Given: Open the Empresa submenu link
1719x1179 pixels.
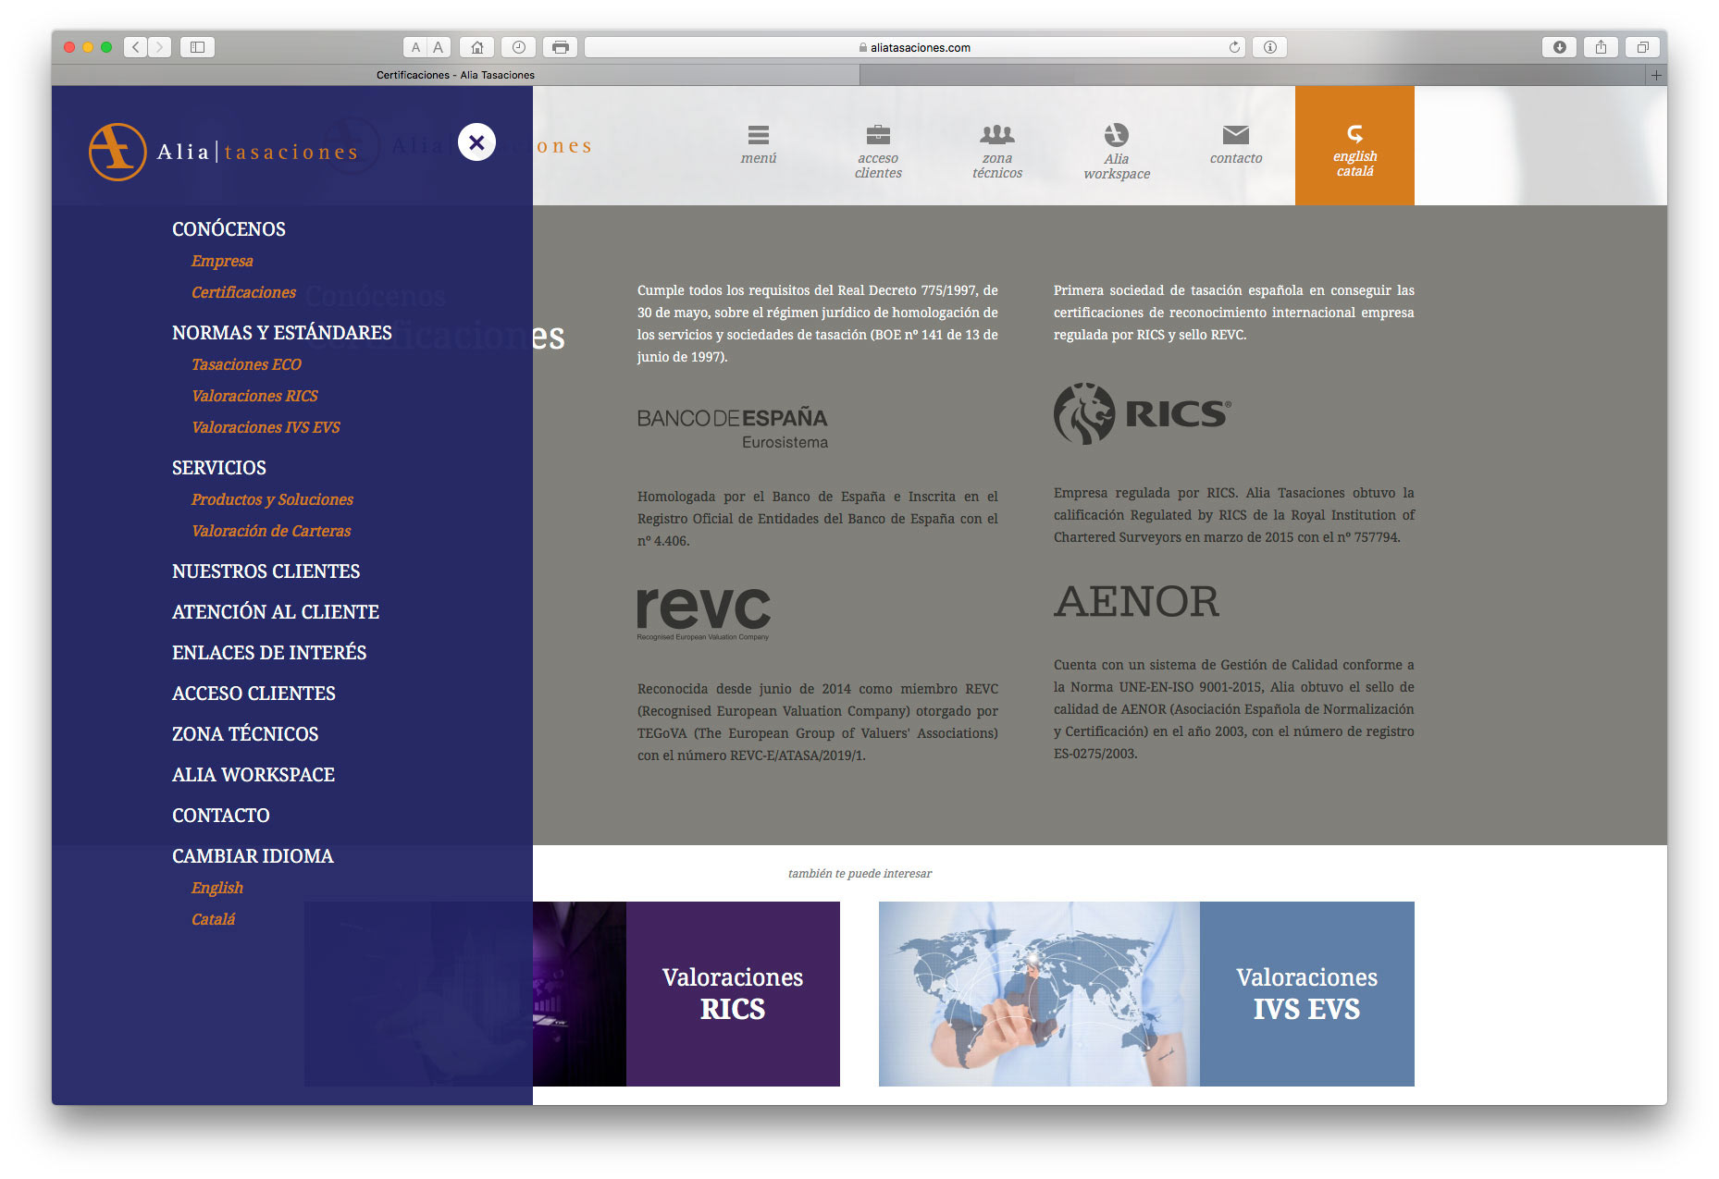Looking at the screenshot, I should pos(222,261).
